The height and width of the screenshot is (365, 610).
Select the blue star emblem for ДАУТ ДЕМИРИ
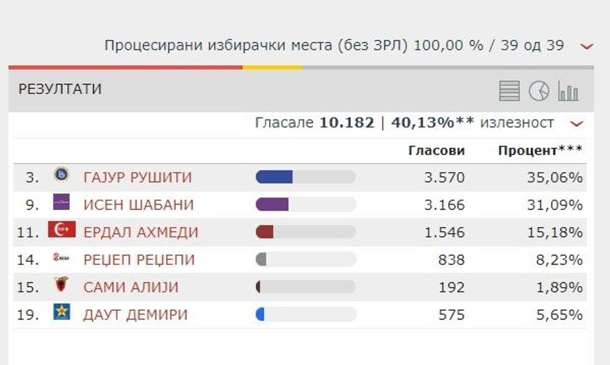pos(61,315)
